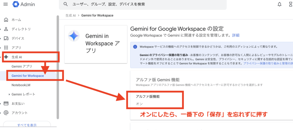This screenshot has height=130, width=293.
Task: Click the デバイス devices icon
Action: point(6,38)
